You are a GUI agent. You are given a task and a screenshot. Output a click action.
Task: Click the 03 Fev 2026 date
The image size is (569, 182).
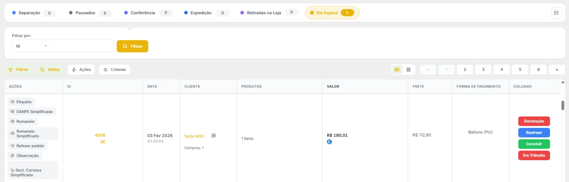click(160, 135)
